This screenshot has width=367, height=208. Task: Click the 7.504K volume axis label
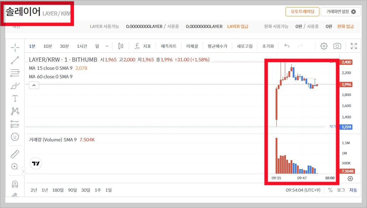point(347,171)
